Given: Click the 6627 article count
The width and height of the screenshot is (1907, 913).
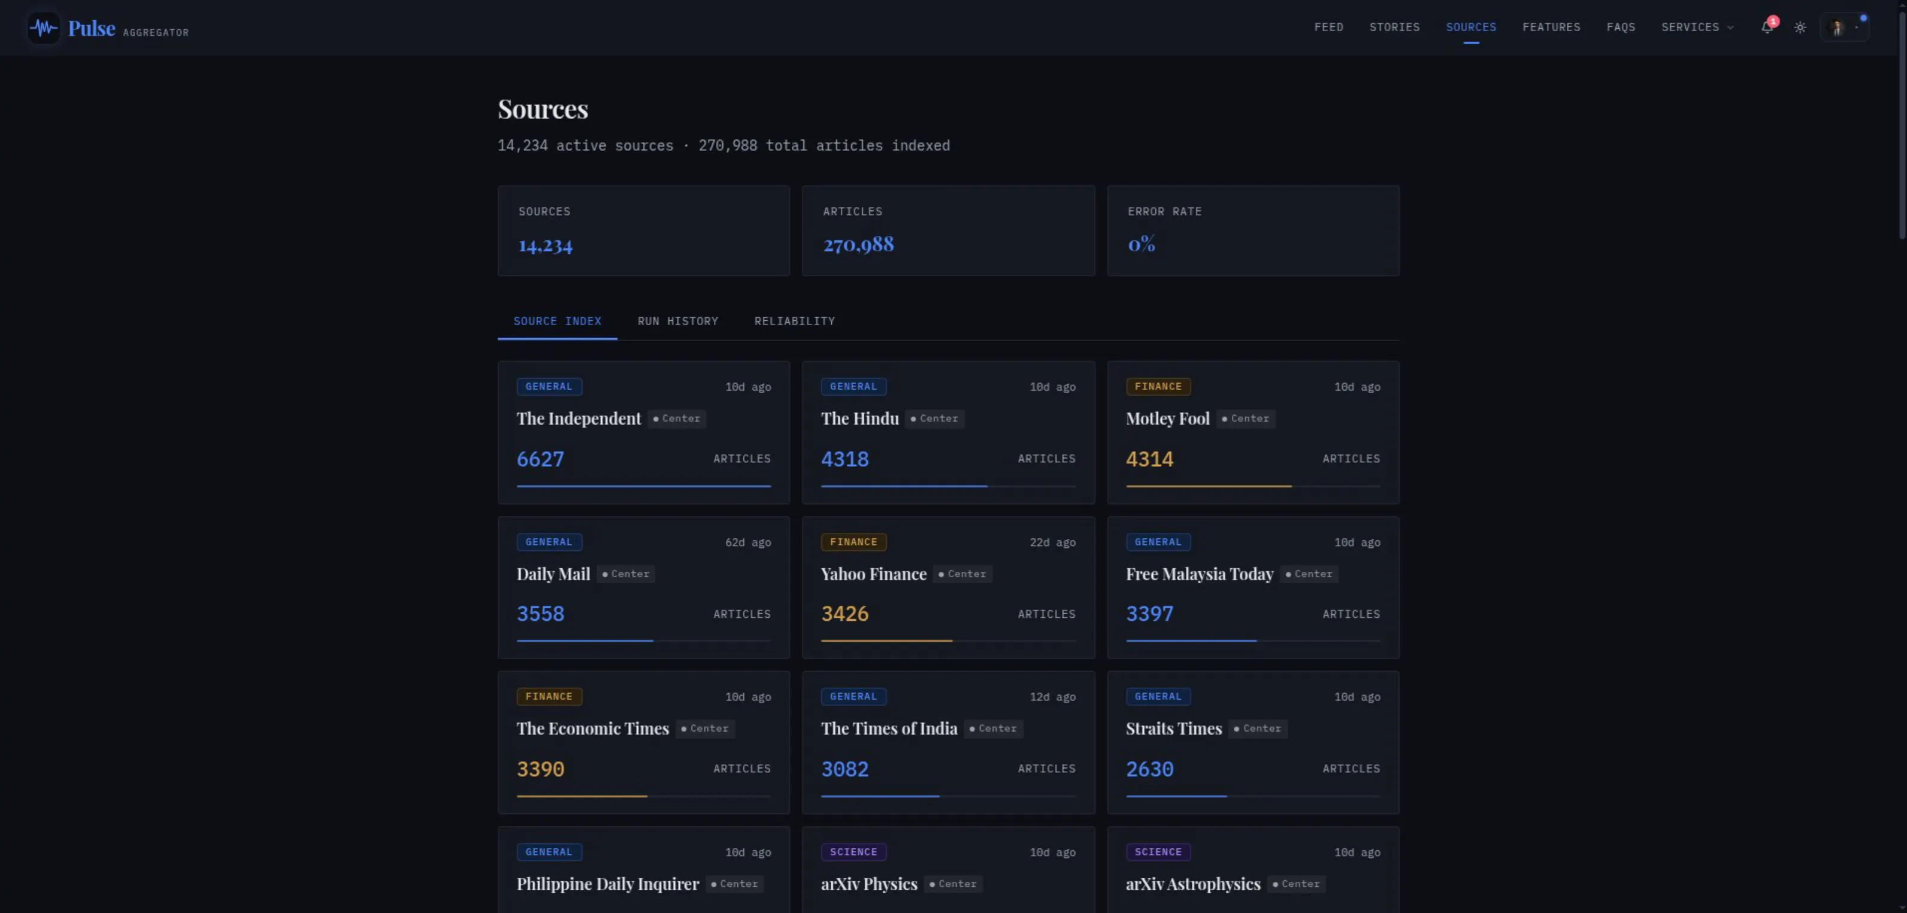Looking at the screenshot, I should coord(539,459).
